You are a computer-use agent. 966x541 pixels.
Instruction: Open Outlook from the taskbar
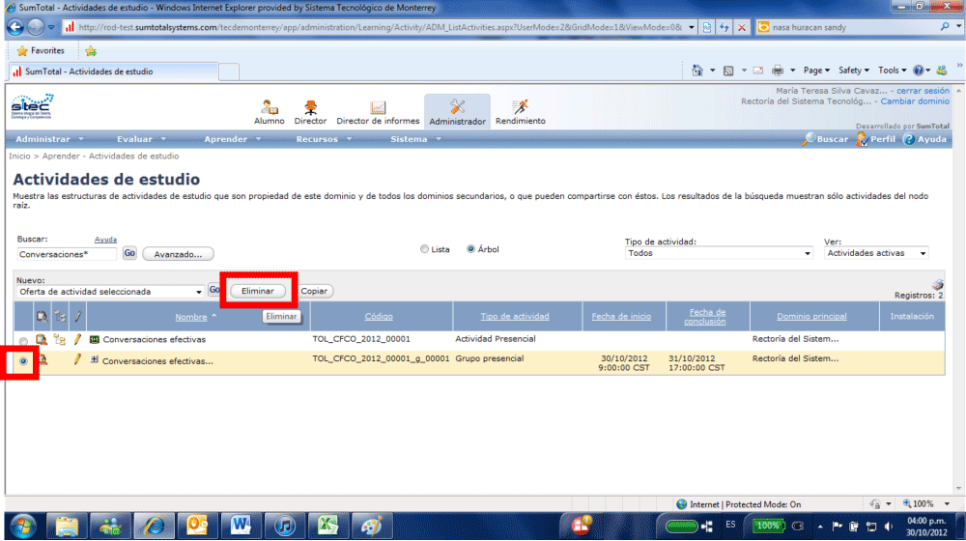(197, 527)
